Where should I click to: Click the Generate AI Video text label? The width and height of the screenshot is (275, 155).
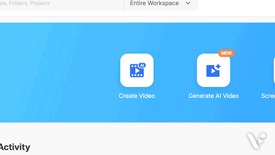pyautogui.click(x=213, y=96)
